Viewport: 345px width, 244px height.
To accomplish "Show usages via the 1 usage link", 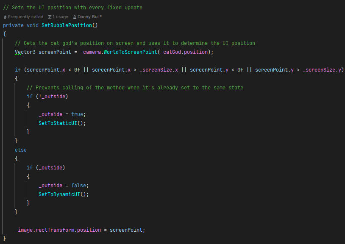I will (x=60, y=17).
